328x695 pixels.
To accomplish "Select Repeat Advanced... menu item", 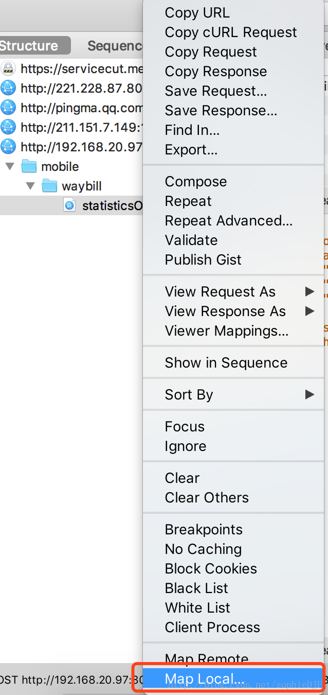I will pyautogui.click(x=229, y=220).
